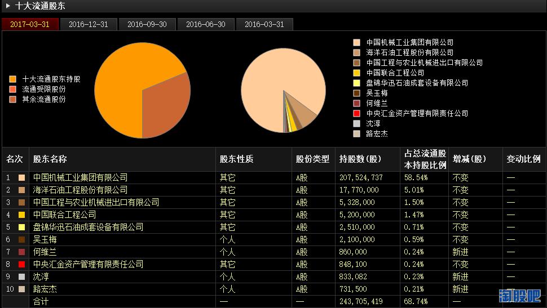The height and width of the screenshot is (308, 547).
Task: Click table row 4 yellow-orange swatch
Action: (21, 215)
